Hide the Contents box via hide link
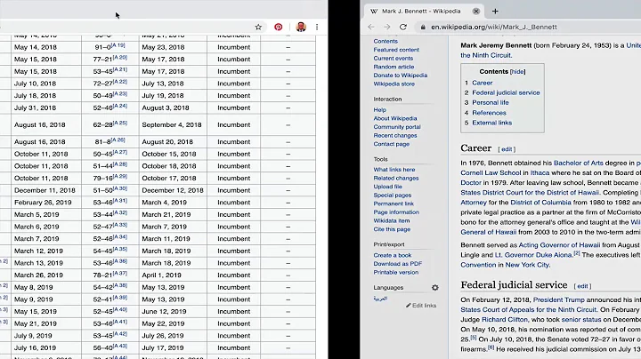This screenshot has width=641, height=359. pos(517,72)
